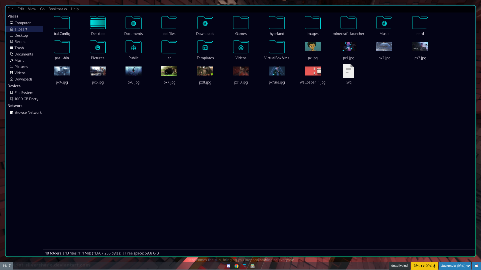Open the Bookmarks menu
This screenshot has height=270, width=481.
pos(58,9)
